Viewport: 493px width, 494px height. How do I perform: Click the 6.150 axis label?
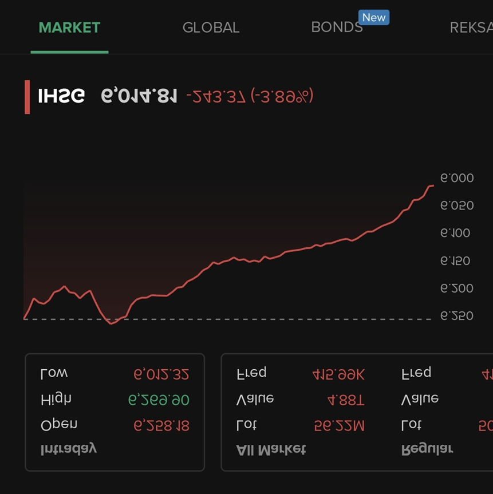[455, 261]
